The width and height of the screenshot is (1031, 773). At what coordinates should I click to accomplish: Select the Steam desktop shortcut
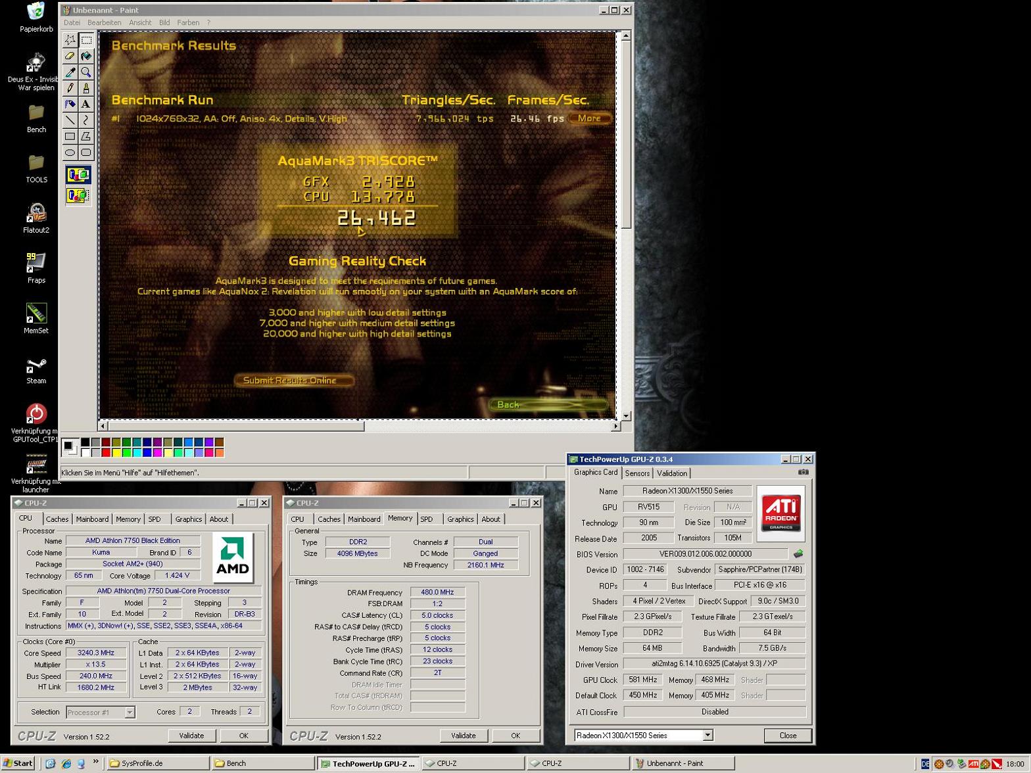(x=36, y=370)
